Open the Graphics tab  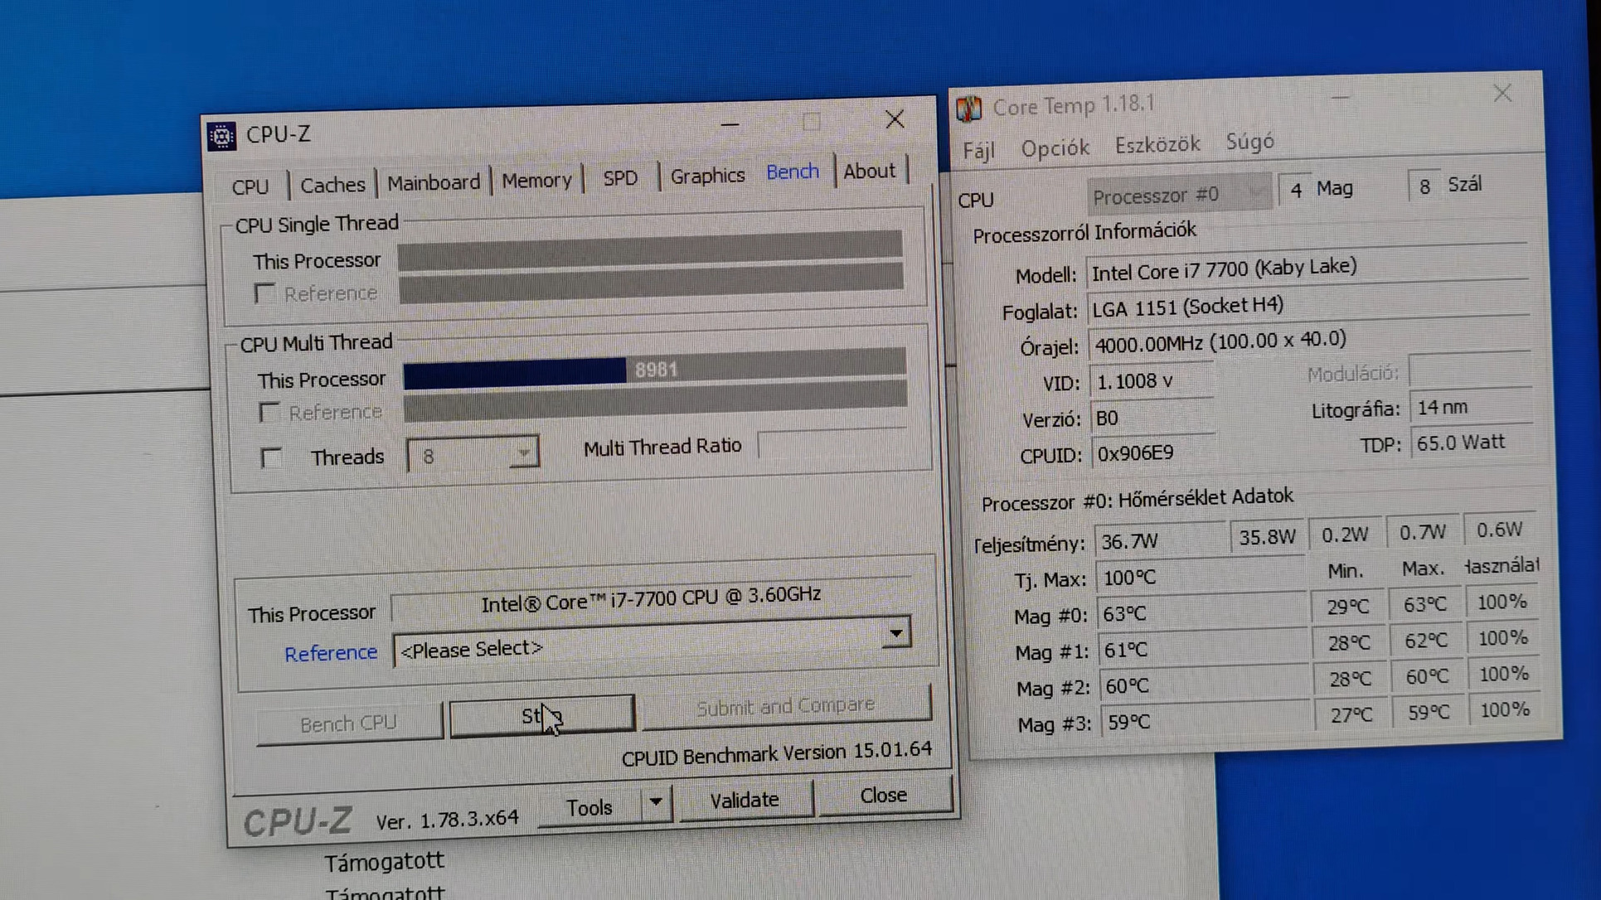pos(706,176)
